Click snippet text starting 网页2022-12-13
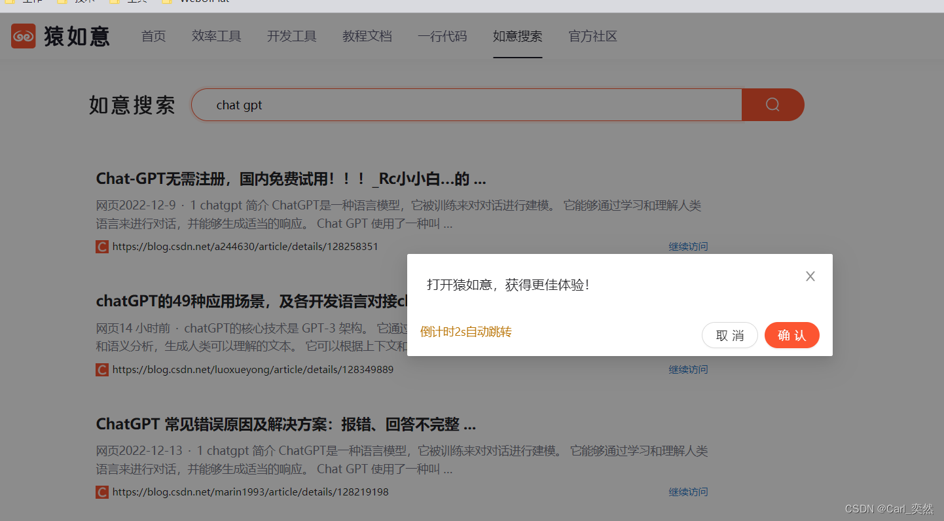 click(402, 460)
